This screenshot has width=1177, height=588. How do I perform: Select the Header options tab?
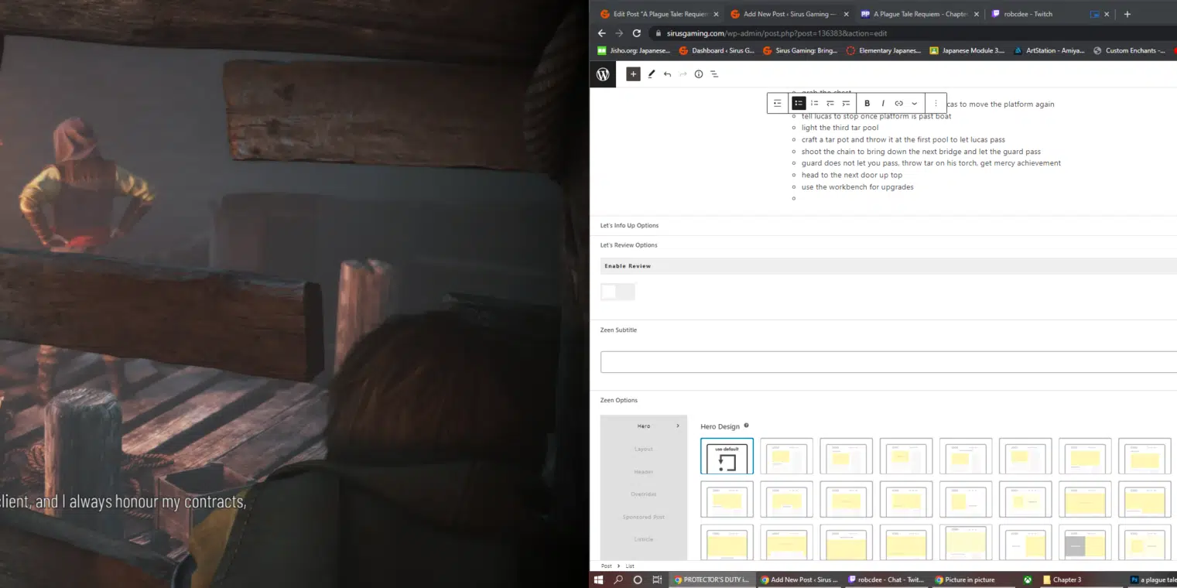[644, 471]
